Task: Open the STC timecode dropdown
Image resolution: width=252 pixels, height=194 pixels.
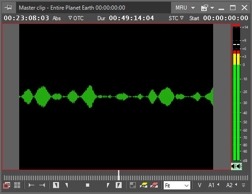Action: 176,18
